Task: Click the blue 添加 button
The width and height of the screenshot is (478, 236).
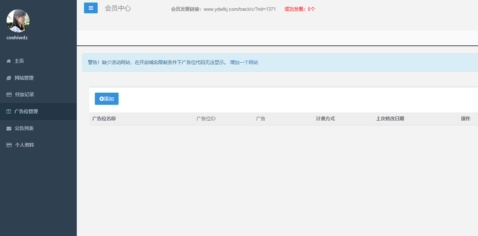Action: tap(107, 99)
